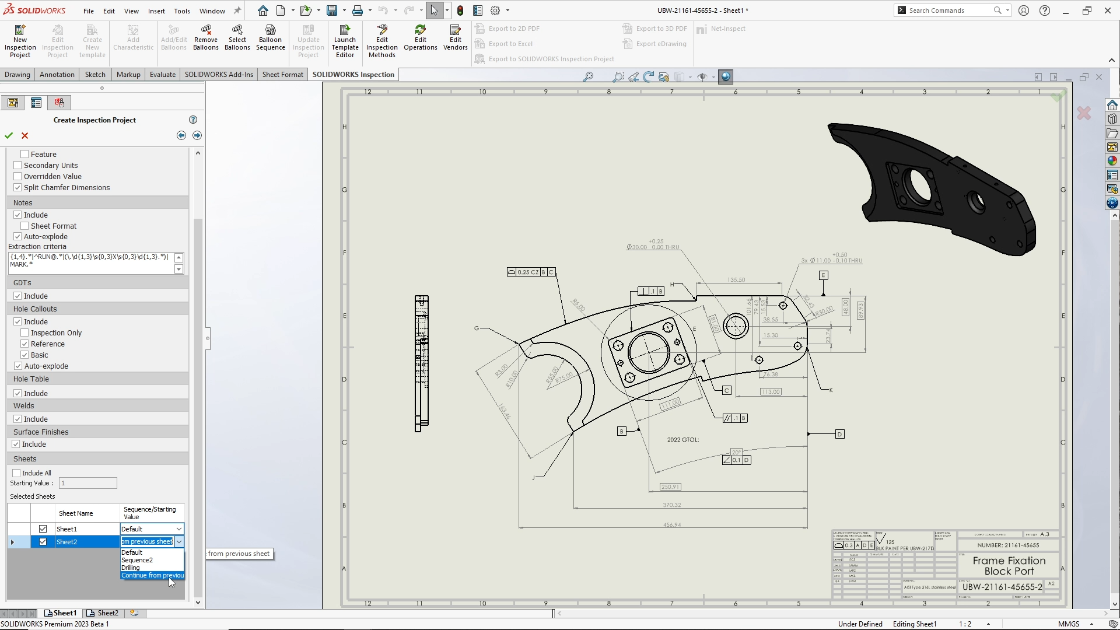1120x630 pixels.
Task: Click the Hole Callouts section header
Action: (97, 309)
